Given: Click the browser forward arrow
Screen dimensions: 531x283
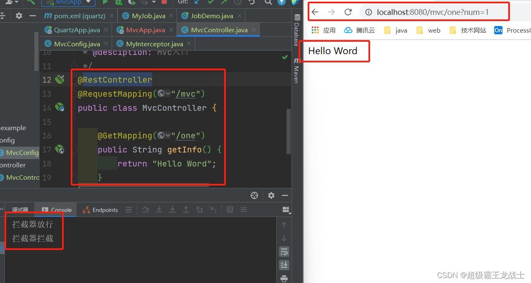Looking at the screenshot, I should tap(331, 12).
